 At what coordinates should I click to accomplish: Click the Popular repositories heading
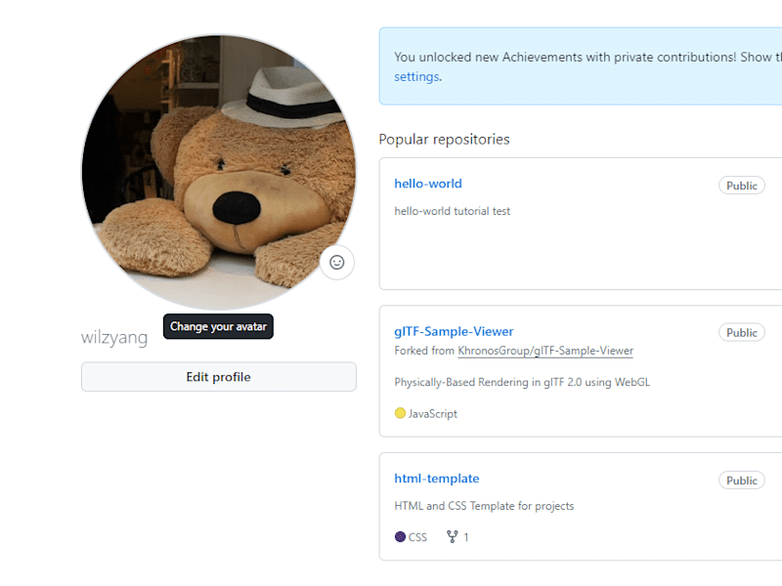click(445, 139)
